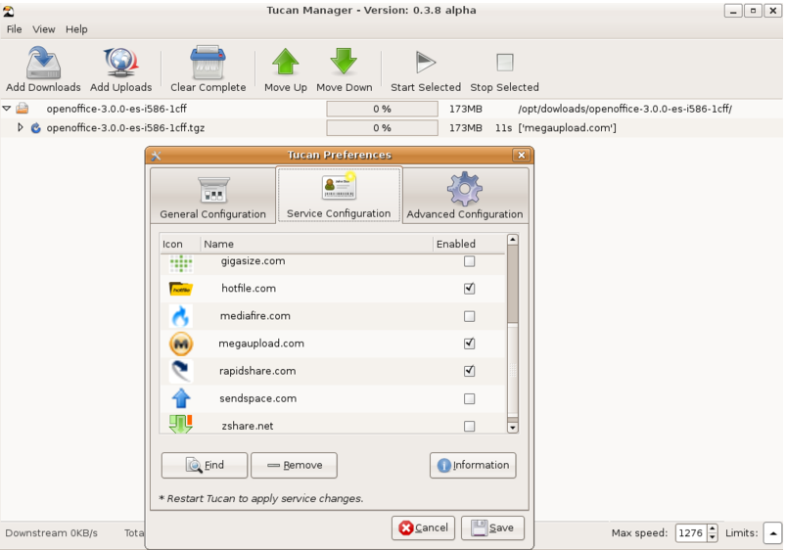Click the rapidshare.com service icon
This screenshot has height=550, width=786.
pyautogui.click(x=181, y=372)
